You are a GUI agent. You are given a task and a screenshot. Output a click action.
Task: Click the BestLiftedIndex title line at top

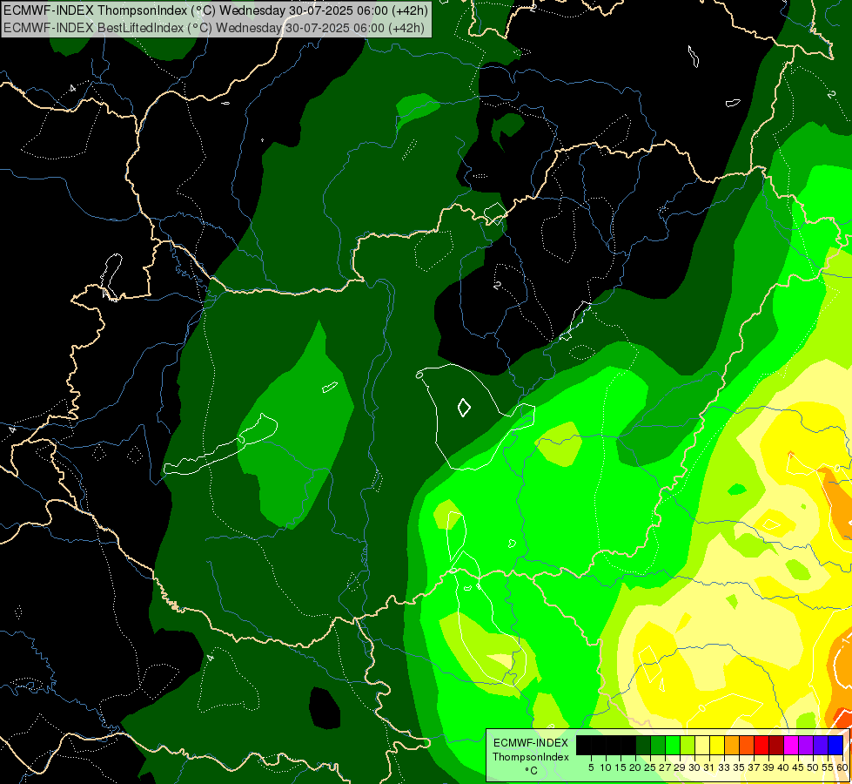pyautogui.click(x=214, y=28)
